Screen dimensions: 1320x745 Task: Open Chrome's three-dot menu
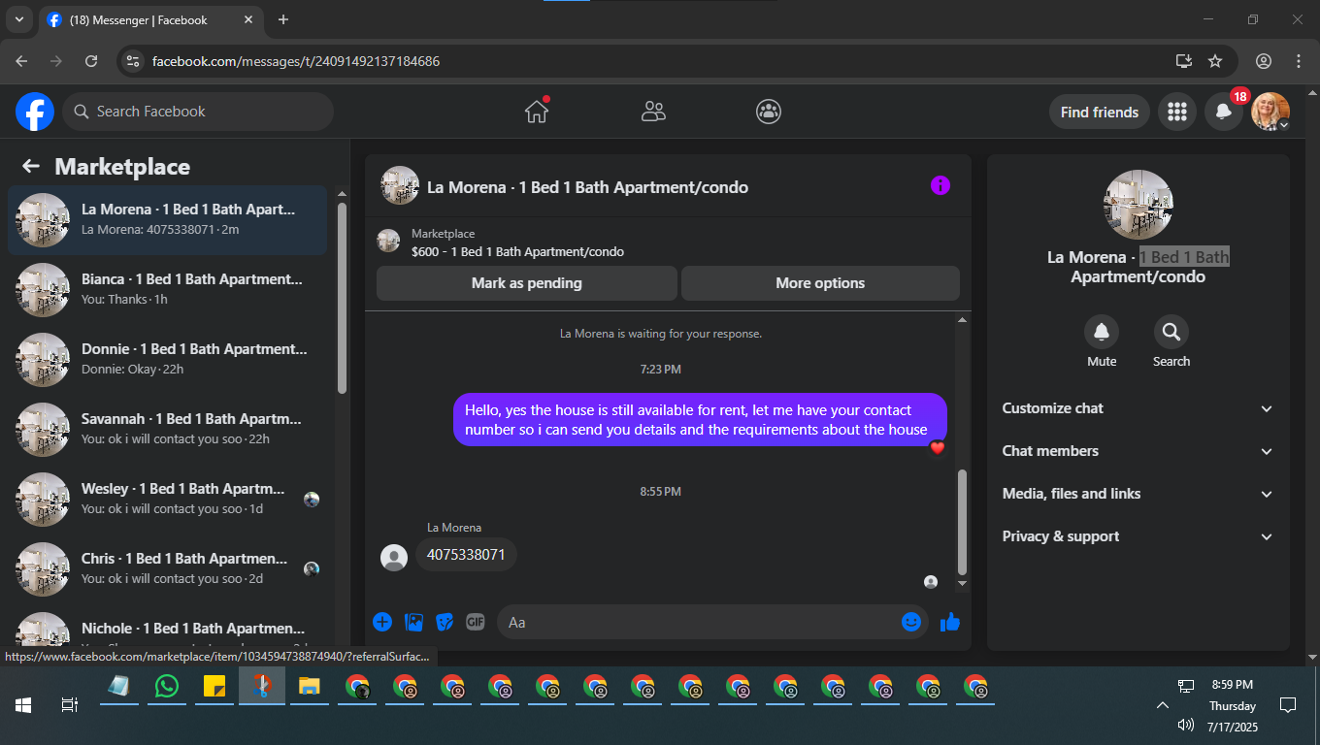coord(1299,61)
